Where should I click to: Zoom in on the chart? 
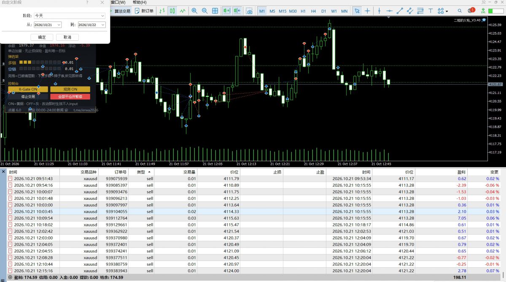point(194,11)
